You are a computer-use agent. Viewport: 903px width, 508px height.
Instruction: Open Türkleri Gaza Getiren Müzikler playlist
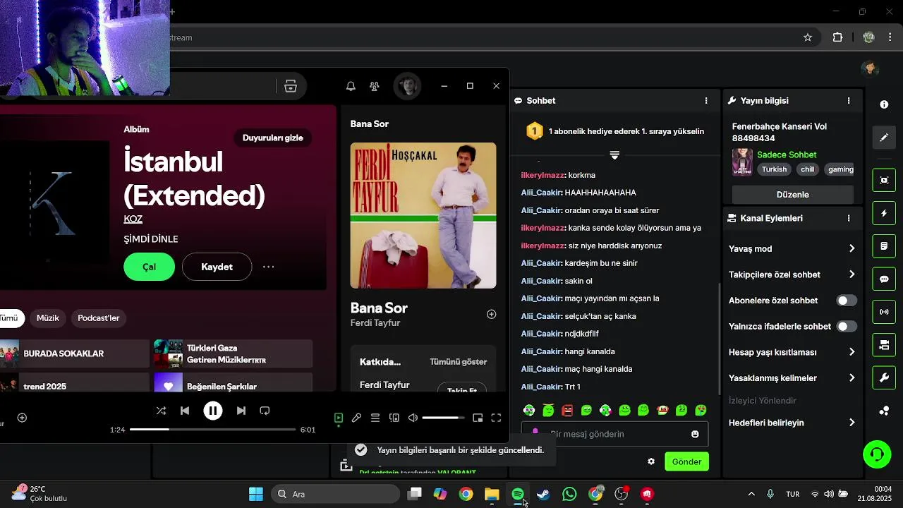(234, 353)
